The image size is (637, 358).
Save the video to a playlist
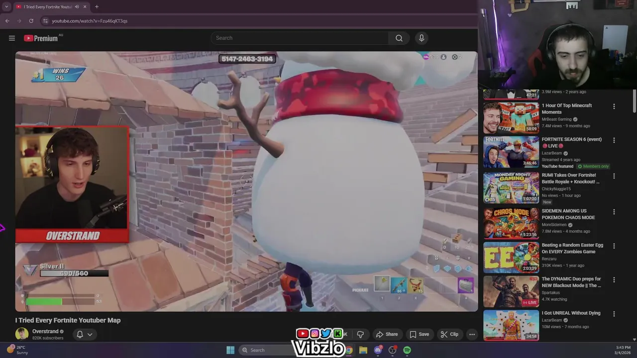point(420,334)
